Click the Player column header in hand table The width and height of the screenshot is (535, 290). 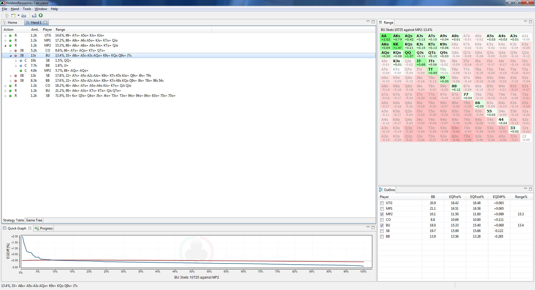(x=47, y=30)
